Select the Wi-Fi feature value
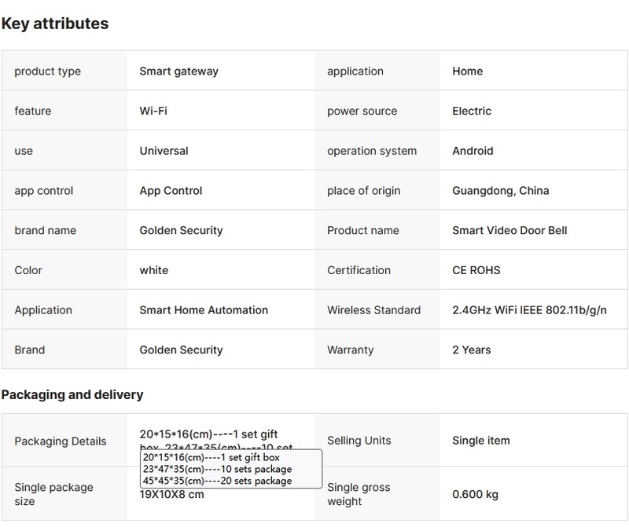The width and height of the screenshot is (629, 527). (153, 111)
